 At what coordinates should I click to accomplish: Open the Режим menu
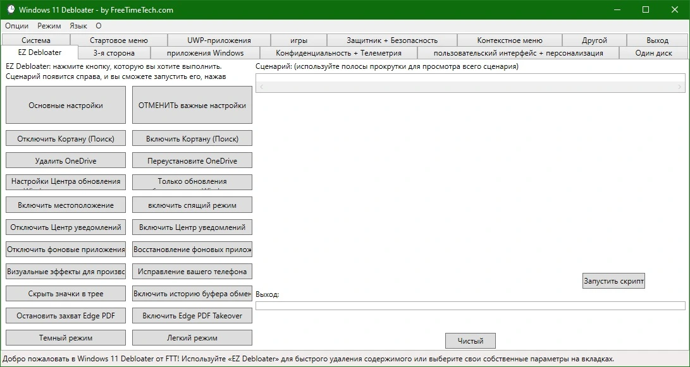pos(49,26)
